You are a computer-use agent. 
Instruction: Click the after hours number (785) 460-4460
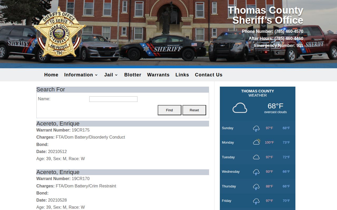click(x=289, y=39)
